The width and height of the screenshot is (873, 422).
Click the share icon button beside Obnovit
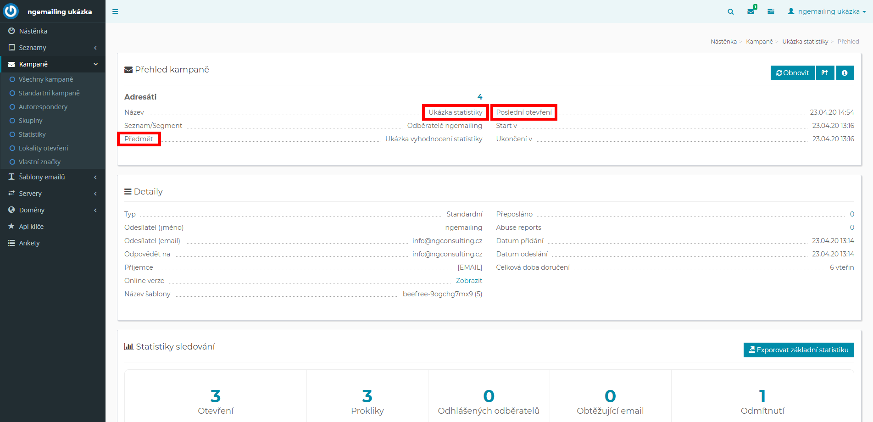point(825,73)
